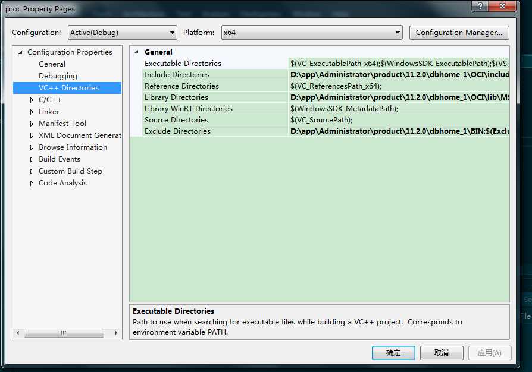Image resolution: width=532 pixels, height=372 pixels.
Task: Edit the $(VC_SourcePath) value
Action: click(x=399, y=120)
